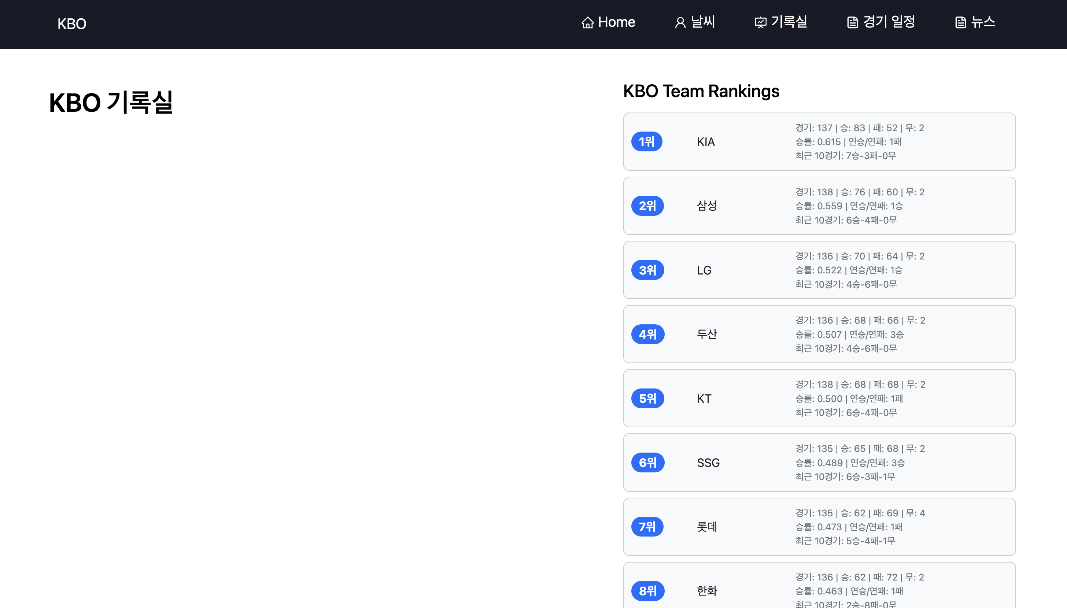The width and height of the screenshot is (1067, 608).
Task: Click '경기: 136 | 승: 68' stats line
Action: (x=860, y=320)
